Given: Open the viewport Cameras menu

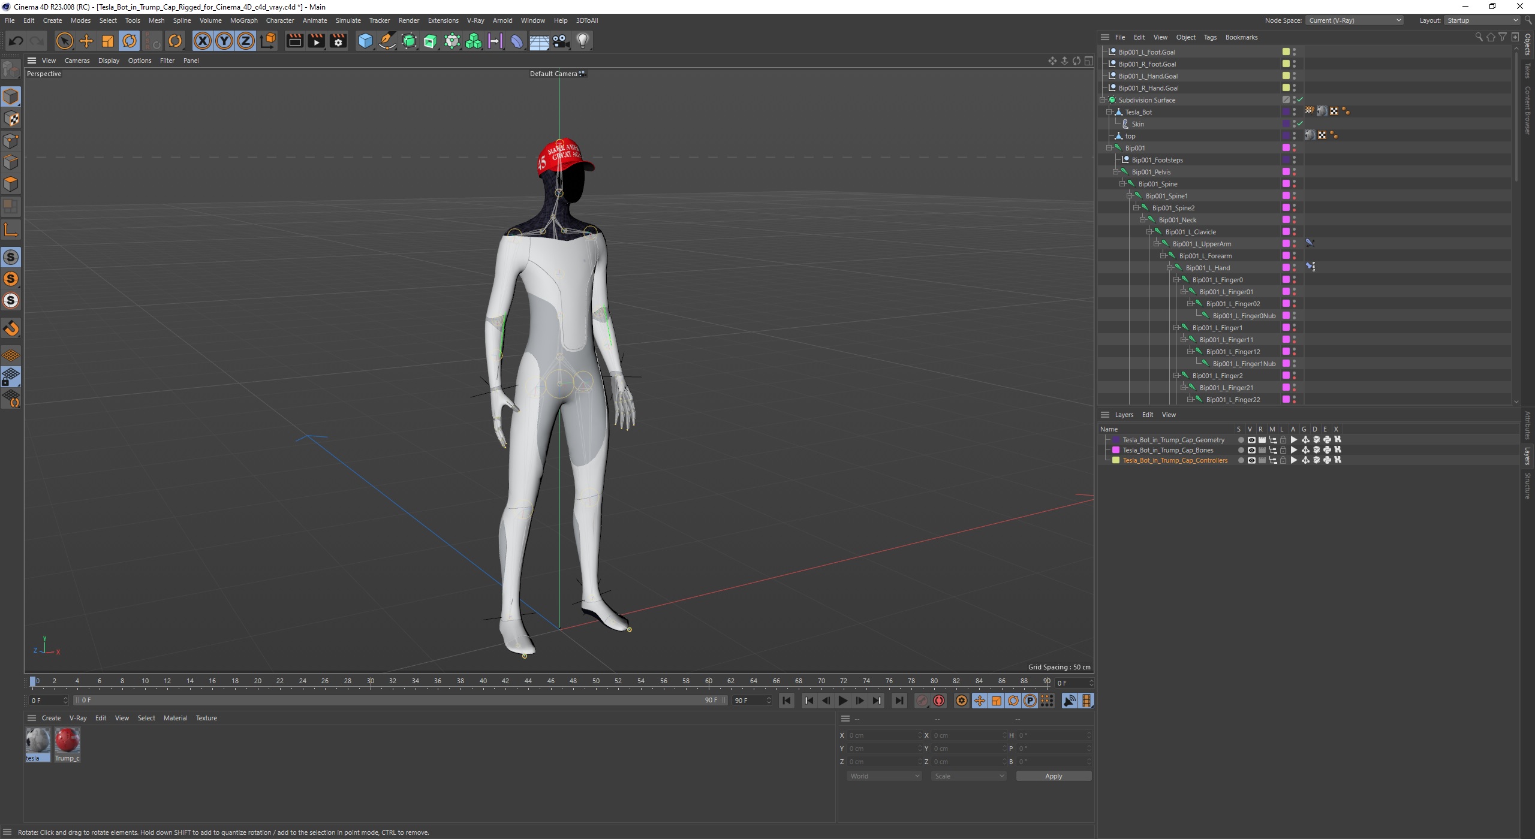Looking at the screenshot, I should (x=77, y=61).
